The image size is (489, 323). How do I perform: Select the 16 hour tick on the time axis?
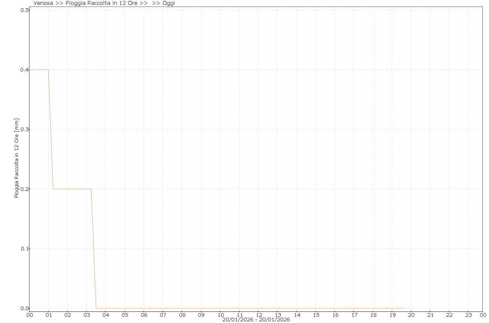(x=335, y=315)
